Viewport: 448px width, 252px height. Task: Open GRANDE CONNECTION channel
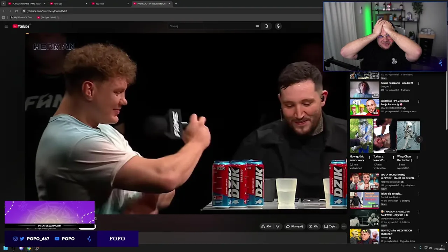coord(392,108)
